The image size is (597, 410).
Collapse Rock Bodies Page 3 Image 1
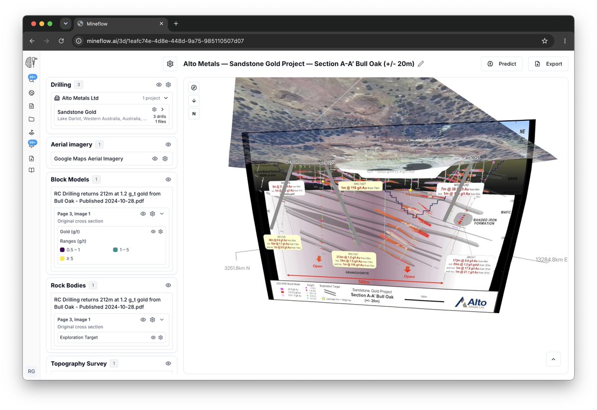[x=162, y=320]
